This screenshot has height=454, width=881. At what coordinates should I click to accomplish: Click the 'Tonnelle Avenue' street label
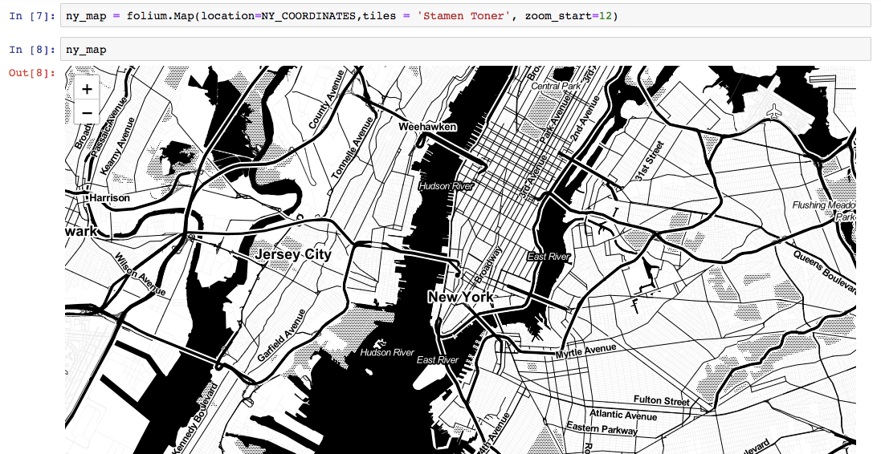click(353, 148)
